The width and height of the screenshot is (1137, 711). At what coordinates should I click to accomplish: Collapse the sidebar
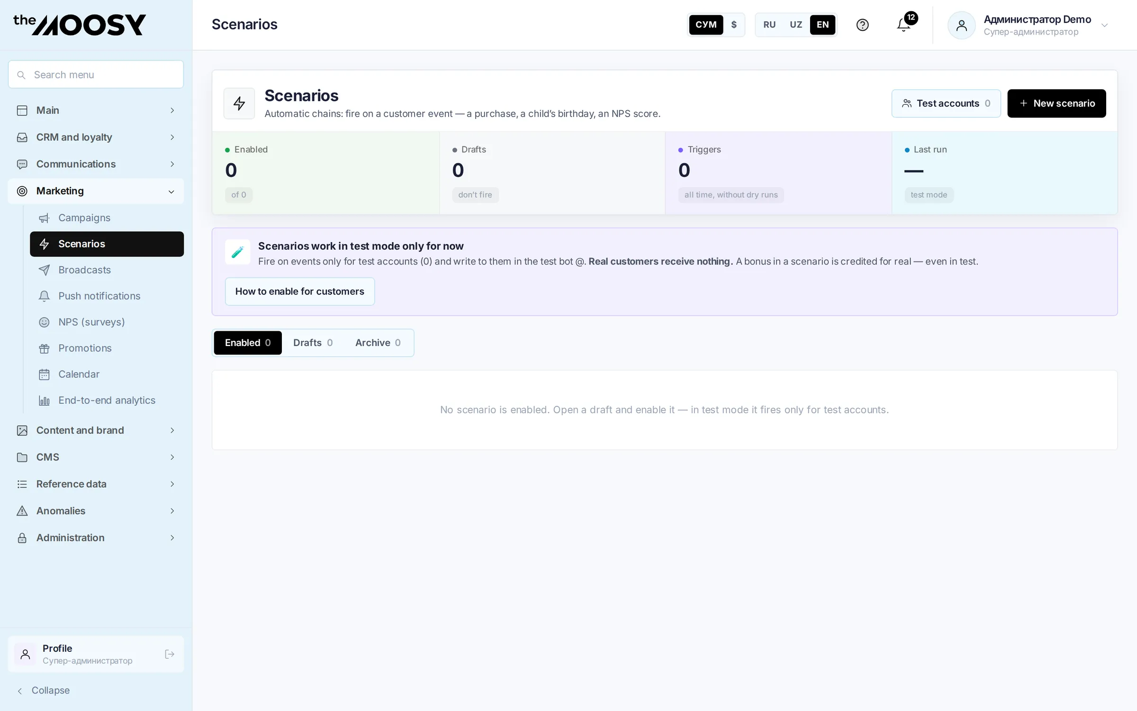point(44,691)
